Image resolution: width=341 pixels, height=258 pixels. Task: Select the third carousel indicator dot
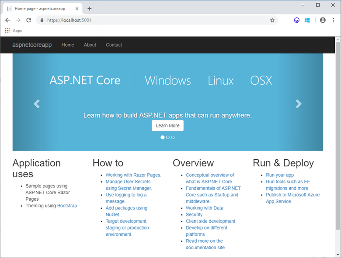click(x=173, y=137)
